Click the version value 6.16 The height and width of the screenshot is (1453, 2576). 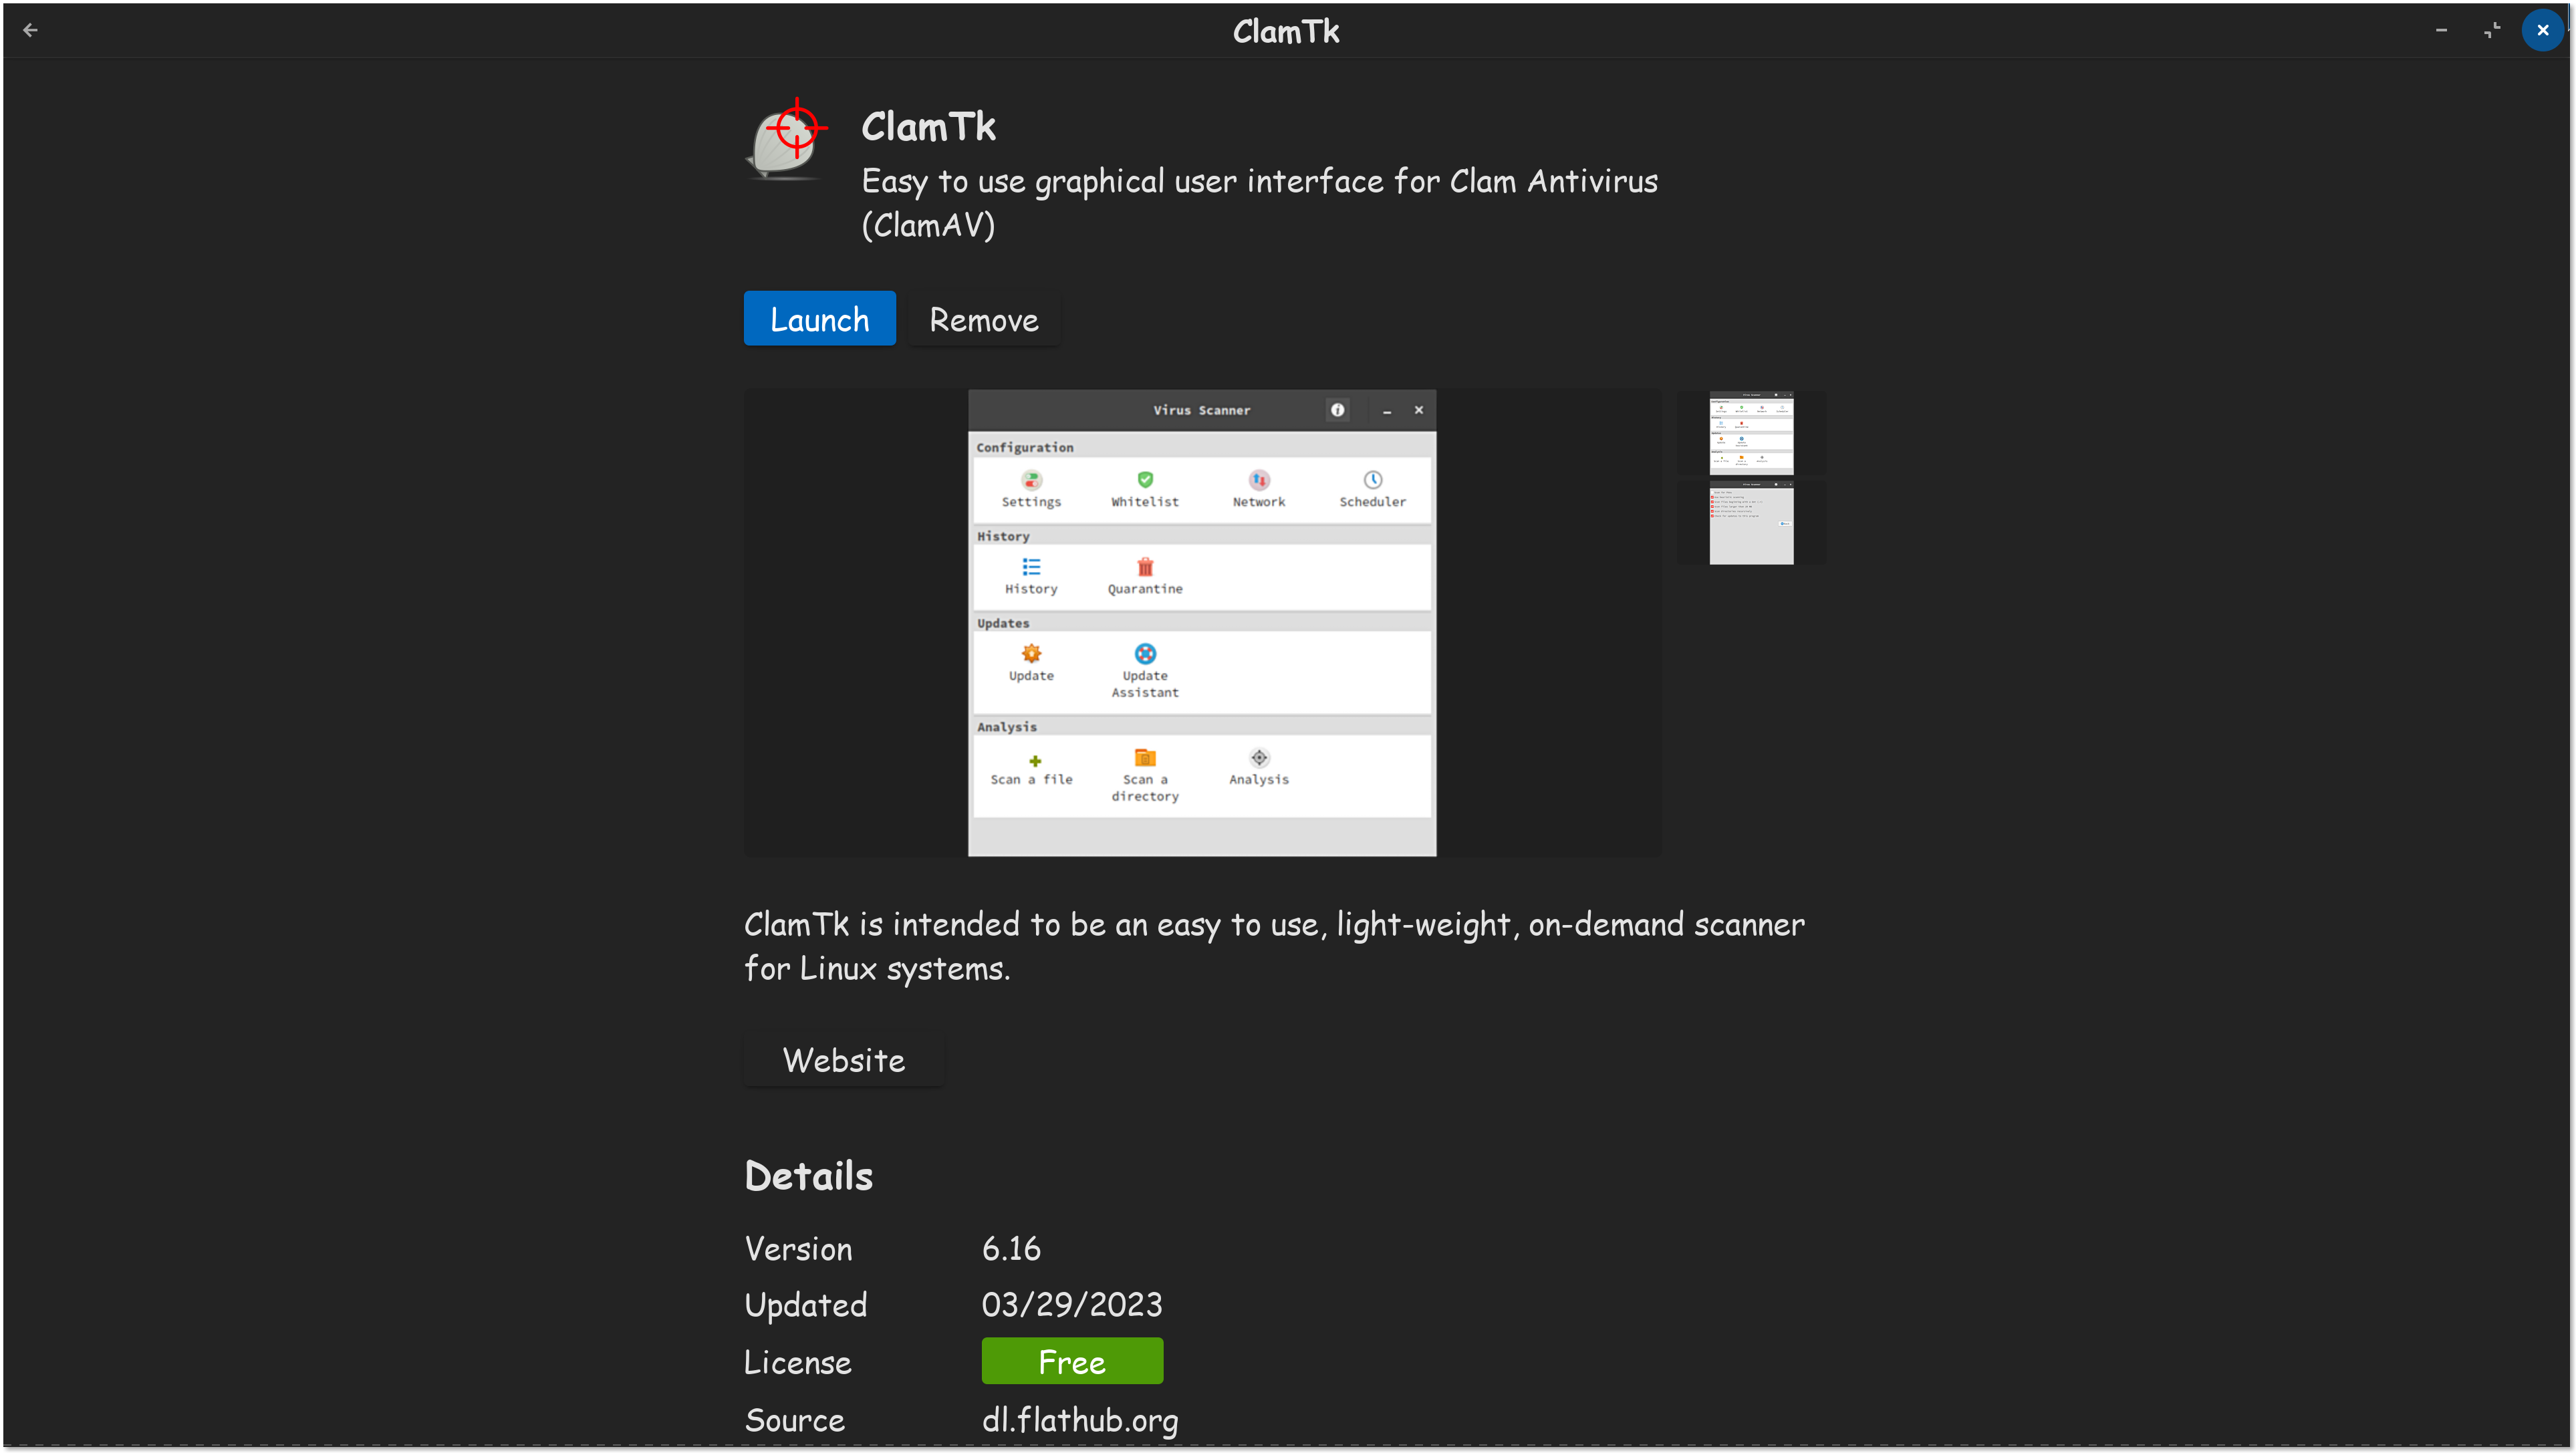pyautogui.click(x=1011, y=1248)
